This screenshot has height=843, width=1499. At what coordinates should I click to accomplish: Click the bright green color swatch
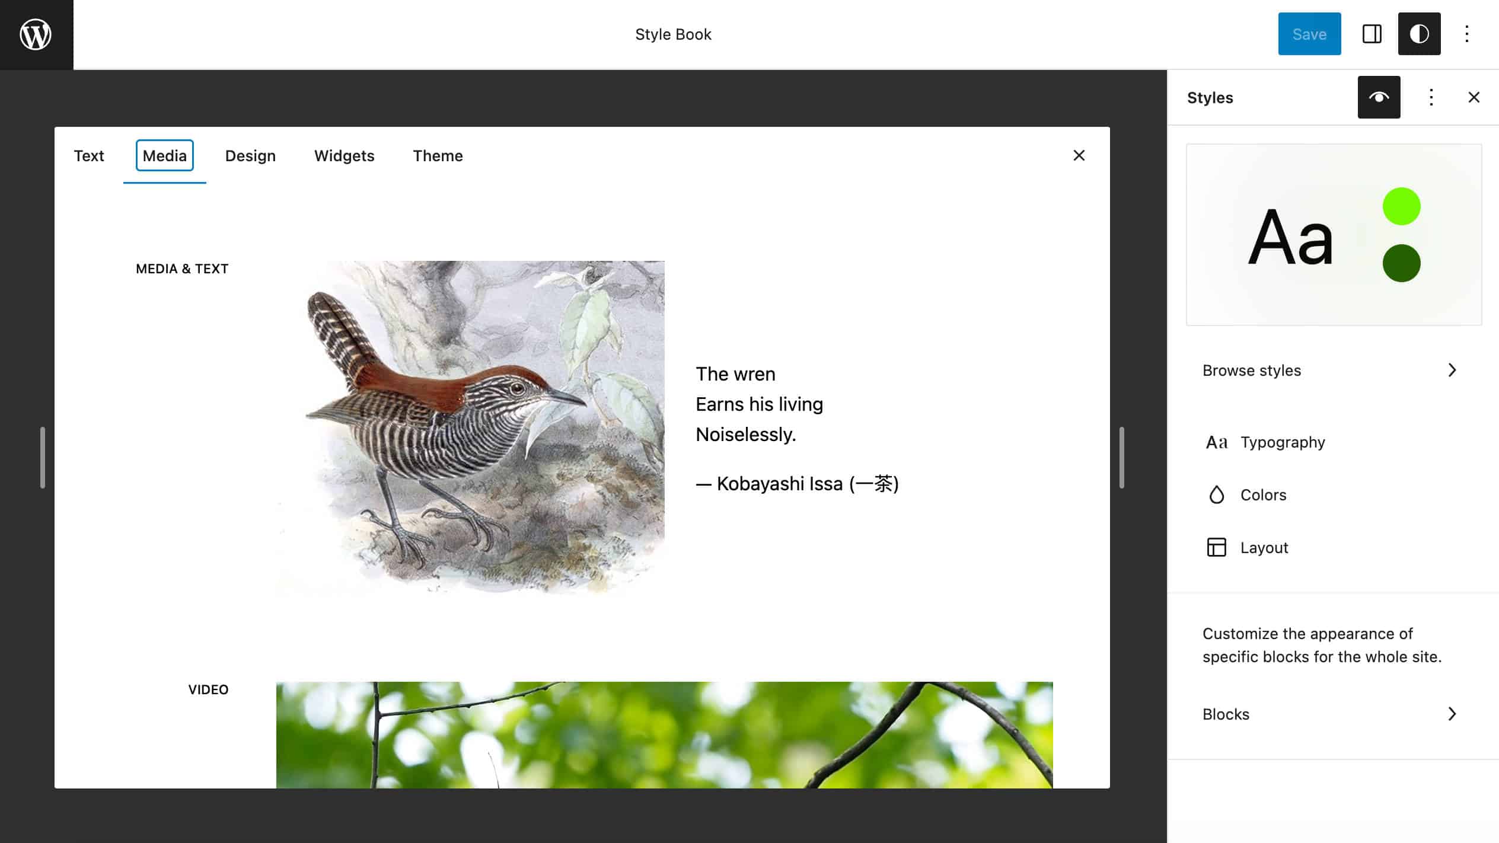[1401, 206]
